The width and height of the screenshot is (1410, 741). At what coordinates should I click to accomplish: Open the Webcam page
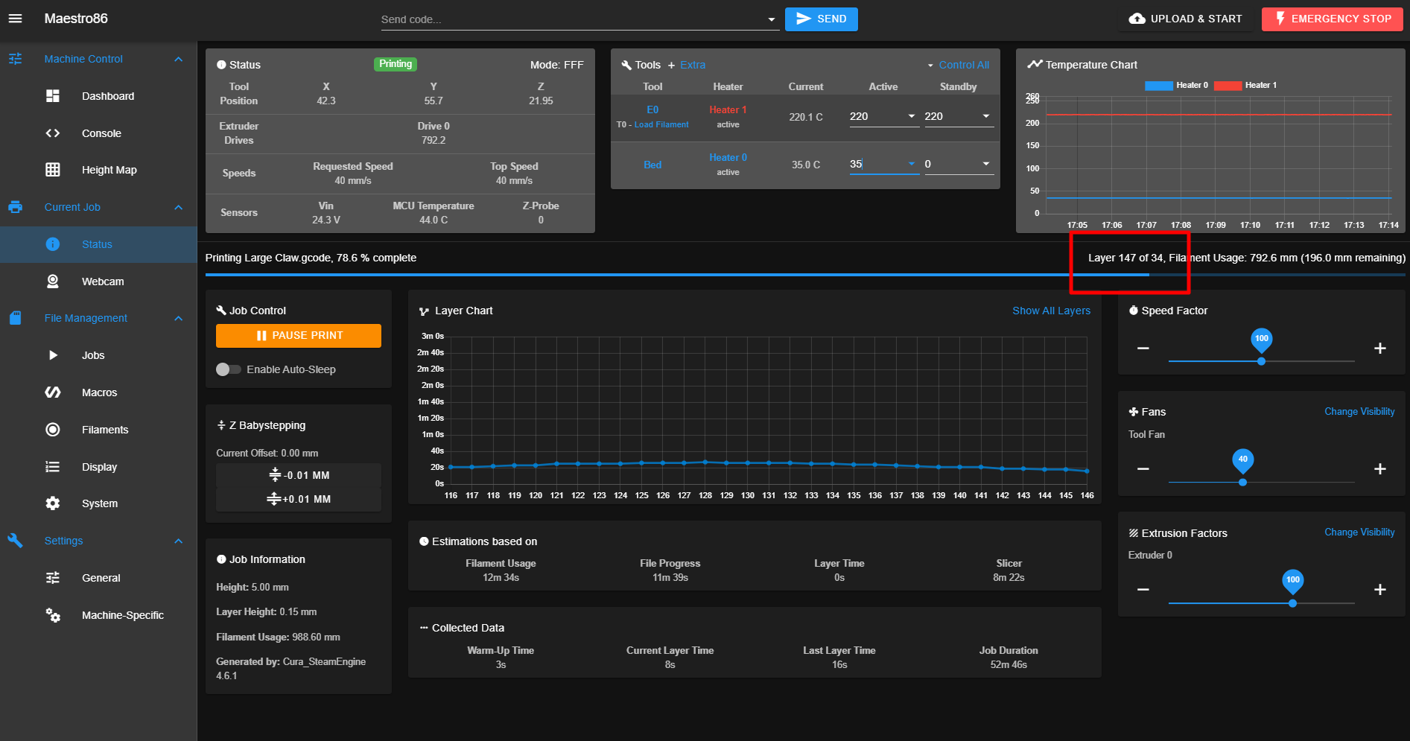tap(103, 282)
